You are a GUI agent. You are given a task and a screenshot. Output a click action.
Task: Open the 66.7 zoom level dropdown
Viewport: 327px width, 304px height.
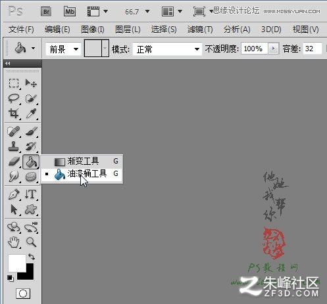tap(147, 11)
